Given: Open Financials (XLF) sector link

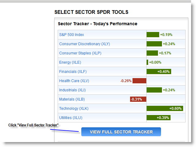Looking at the screenshot, I should click(73, 72).
